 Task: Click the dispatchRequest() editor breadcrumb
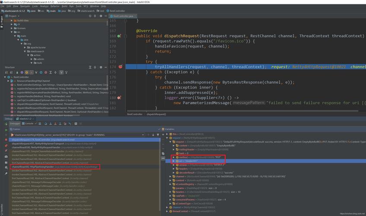click(x=156, y=114)
